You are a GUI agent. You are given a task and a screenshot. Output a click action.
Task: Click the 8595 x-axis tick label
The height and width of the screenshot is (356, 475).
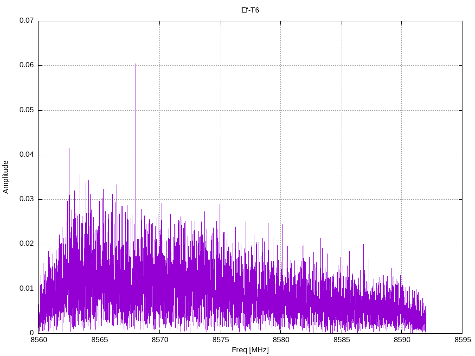coord(462,340)
